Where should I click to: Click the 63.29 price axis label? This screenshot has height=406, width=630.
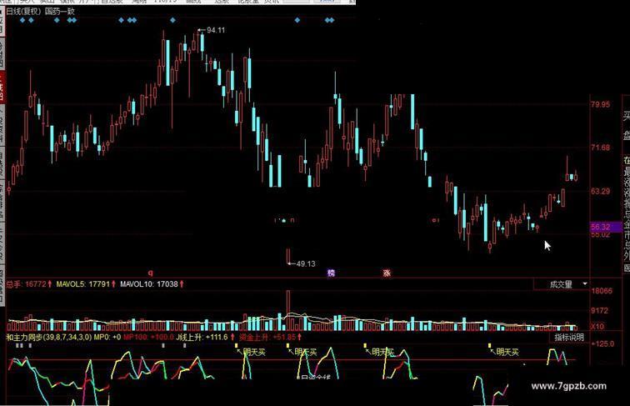600,191
